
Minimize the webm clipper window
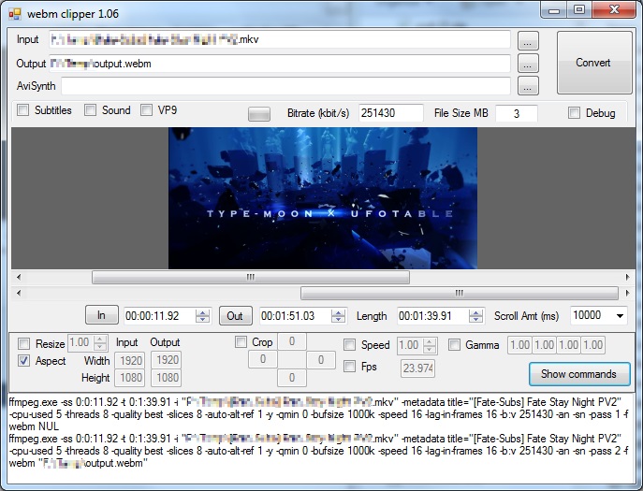[x=554, y=10]
